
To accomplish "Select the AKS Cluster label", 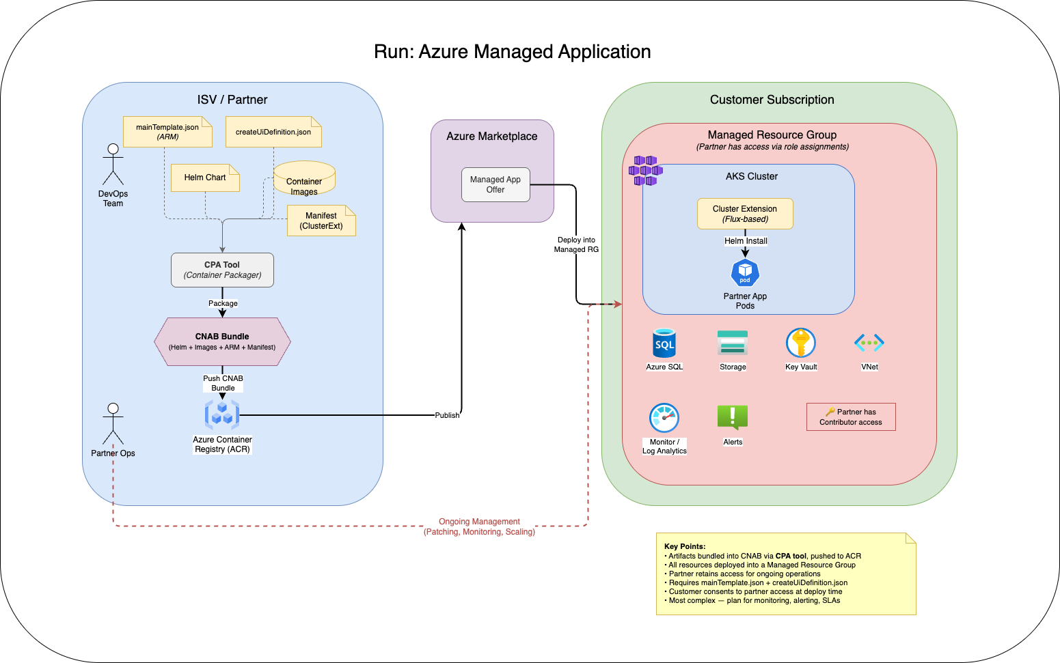I will pos(752,176).
